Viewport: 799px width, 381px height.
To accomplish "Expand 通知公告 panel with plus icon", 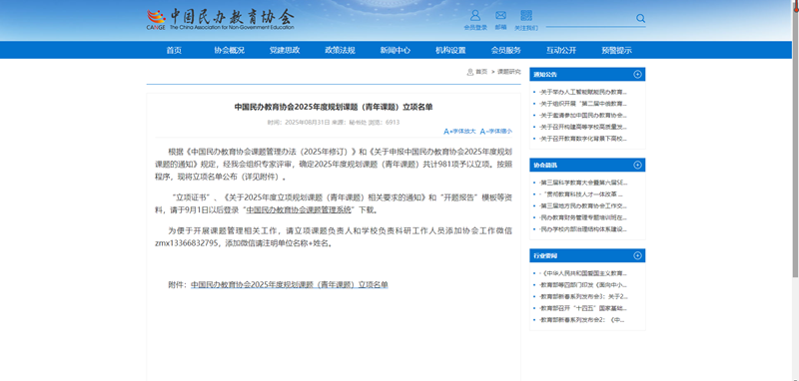I will 637,74.
